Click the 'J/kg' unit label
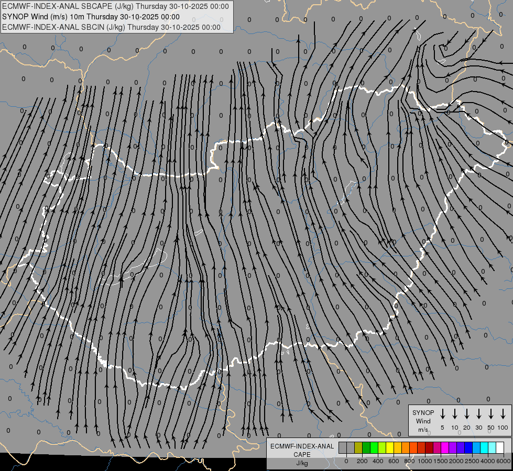Viewport: 513px width, 471px height. click(x=302, y=463)
